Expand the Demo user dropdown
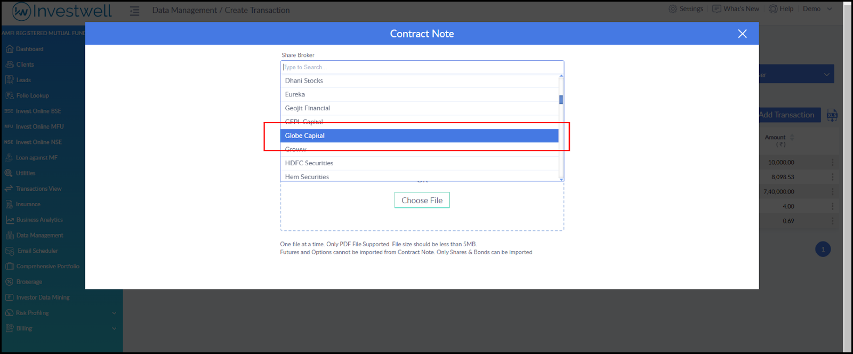853x354 pixels. 817,9
